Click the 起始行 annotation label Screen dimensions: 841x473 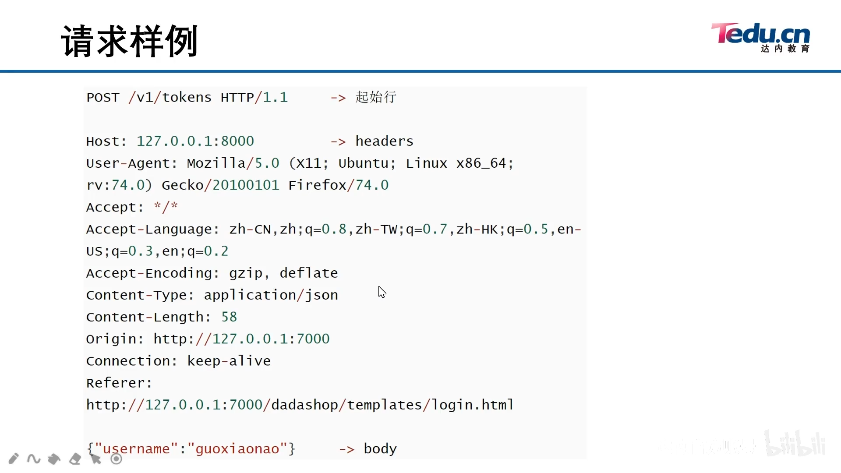(376, 97)
